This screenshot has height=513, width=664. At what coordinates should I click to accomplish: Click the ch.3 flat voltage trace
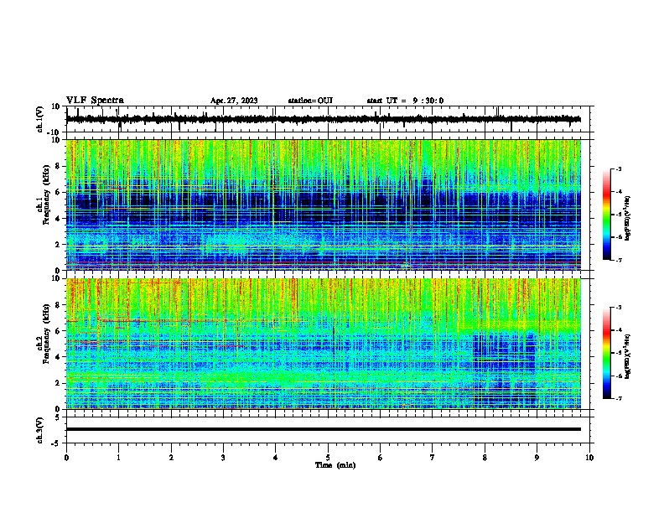323,429
